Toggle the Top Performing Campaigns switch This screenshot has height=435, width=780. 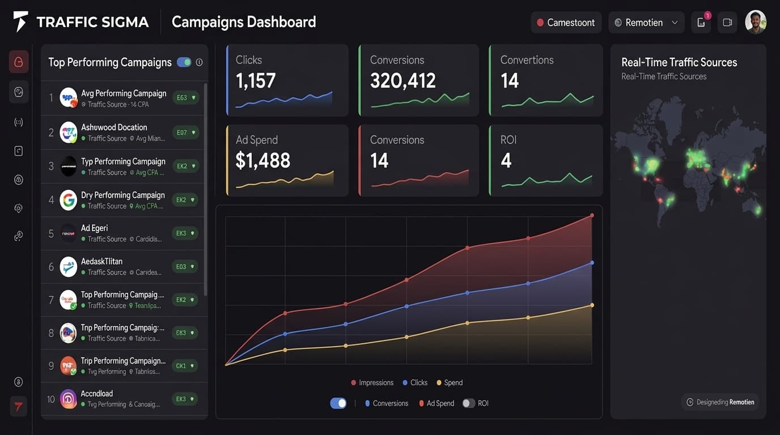click(184, 62)
